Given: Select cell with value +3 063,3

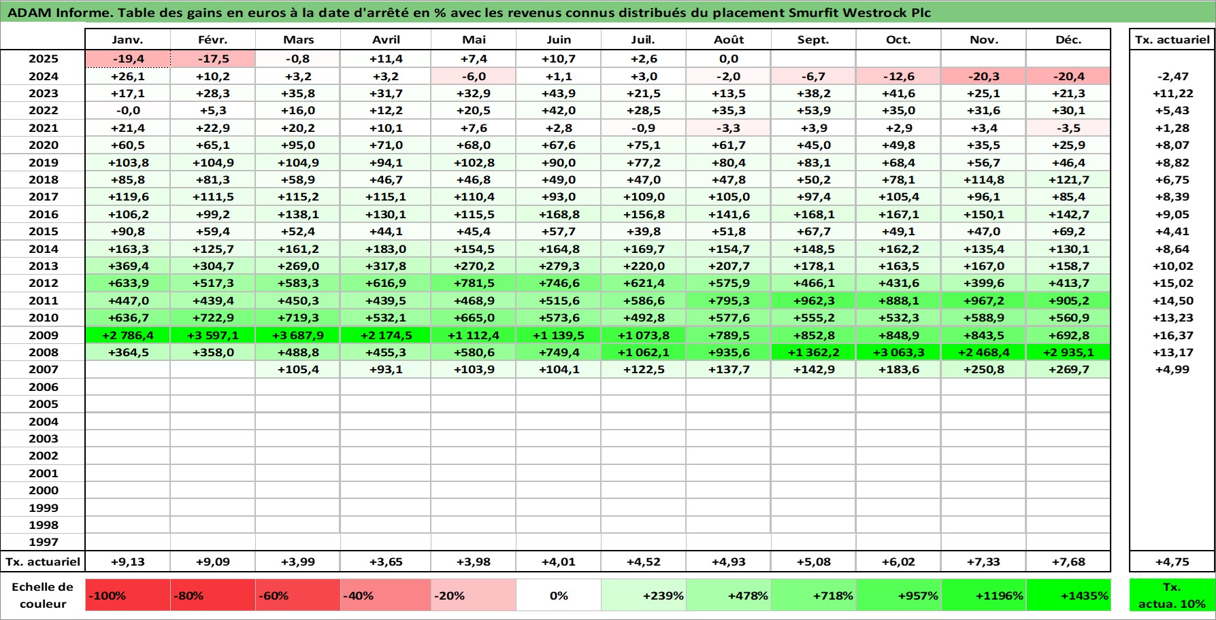Looking at the screenshot, I should (x=898, y=352).
